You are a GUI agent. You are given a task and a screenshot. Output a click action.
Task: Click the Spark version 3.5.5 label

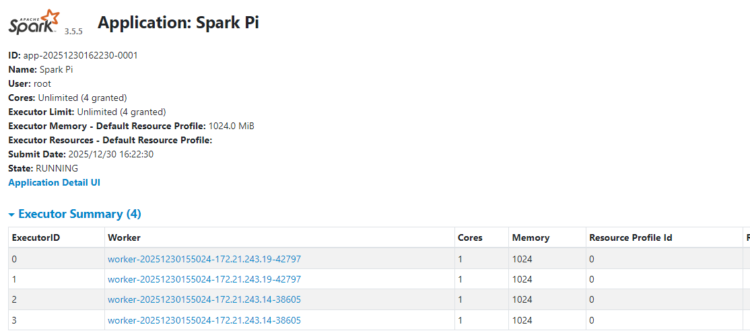tap(73, 31)
